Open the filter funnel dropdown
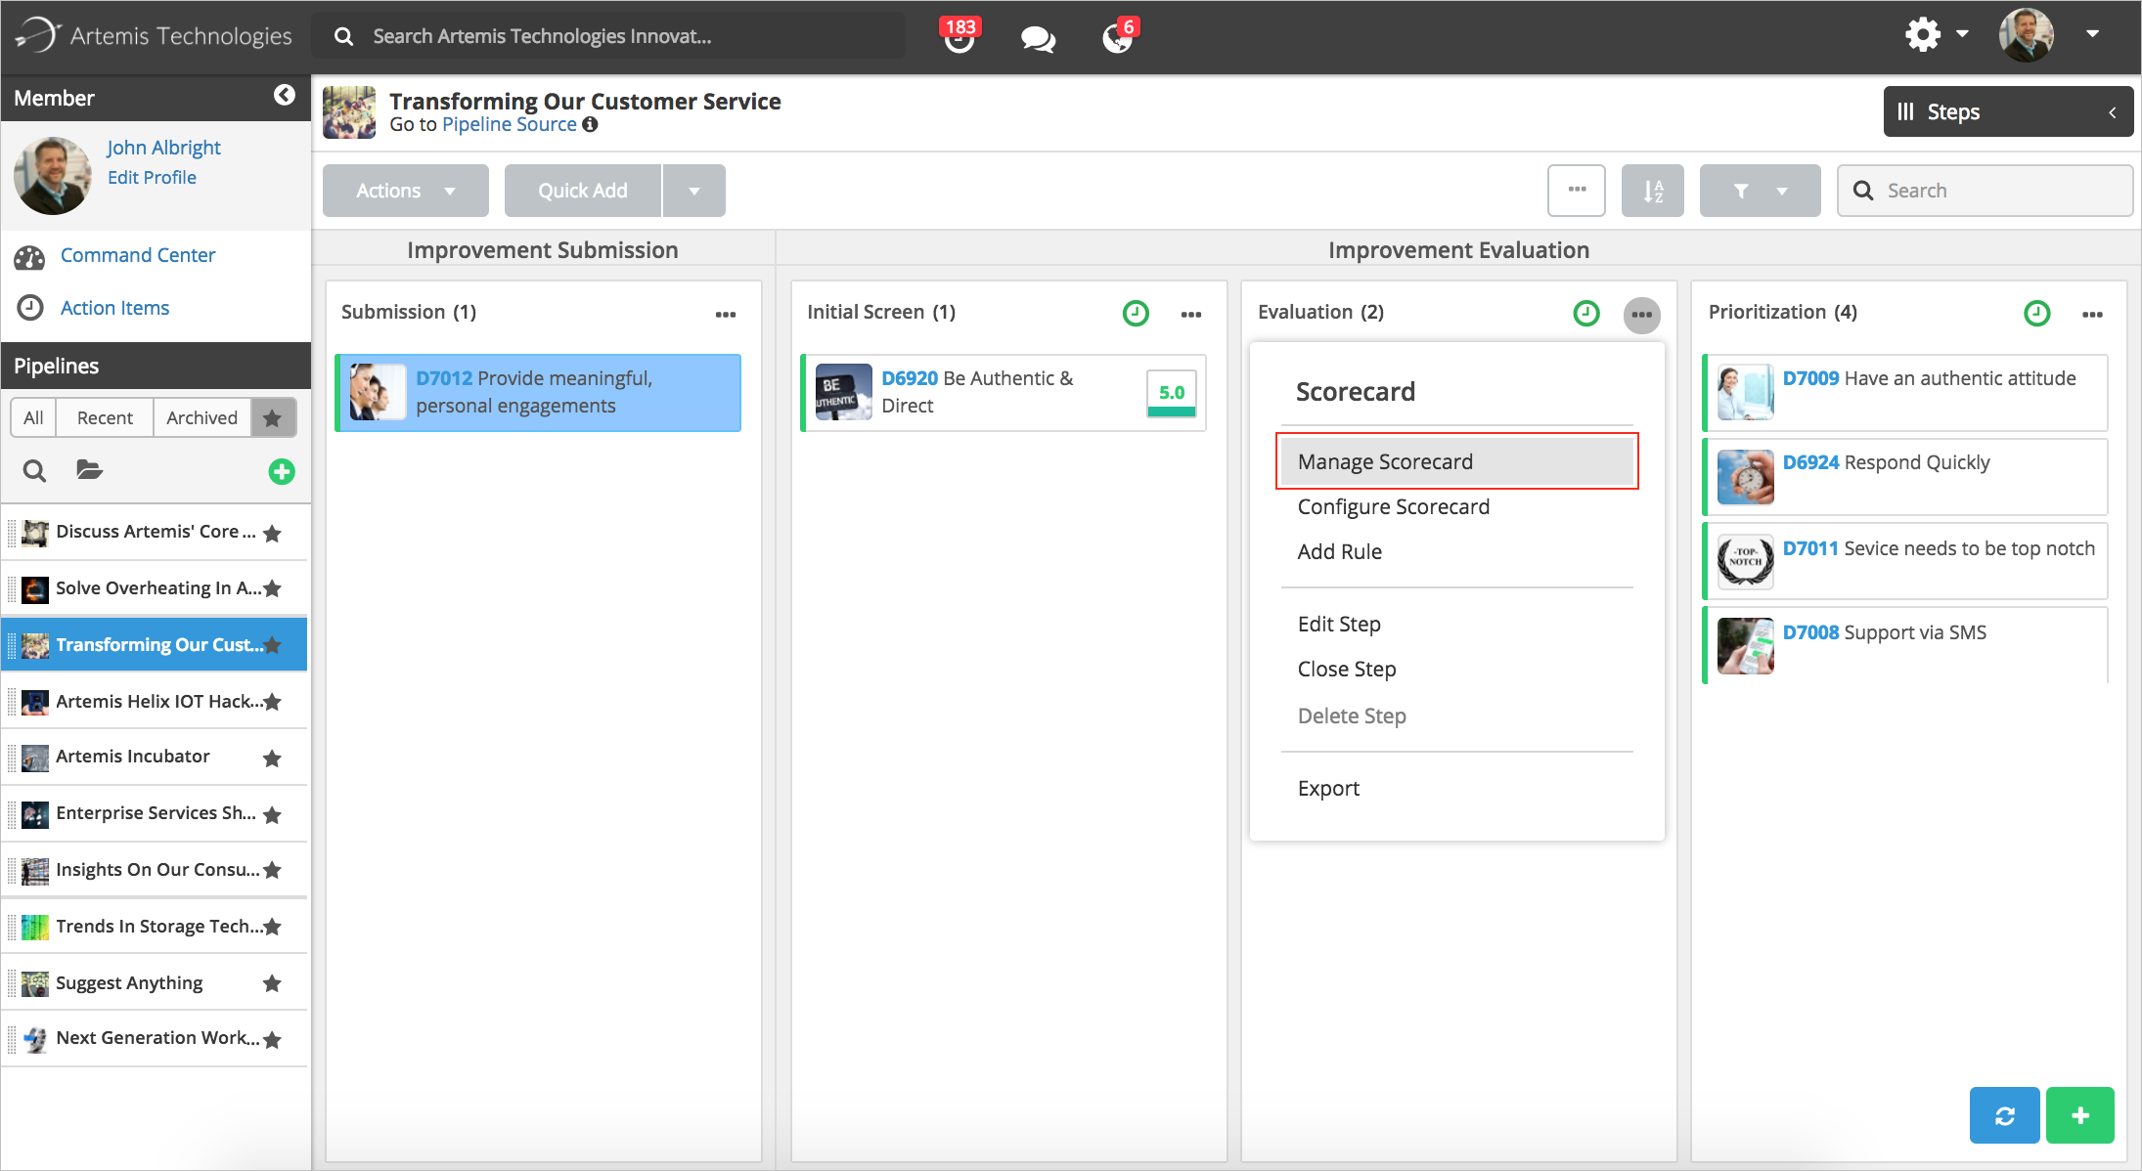Screen dimensions: 2142x1171 (1760, 191)
